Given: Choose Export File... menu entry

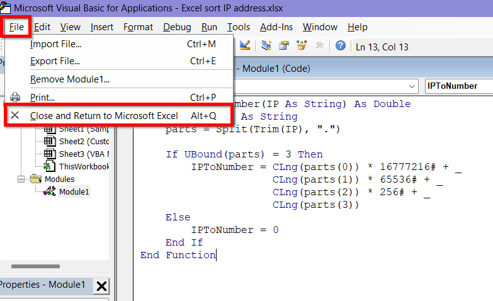Looking at the screenshot, I should tap(119, 60).
